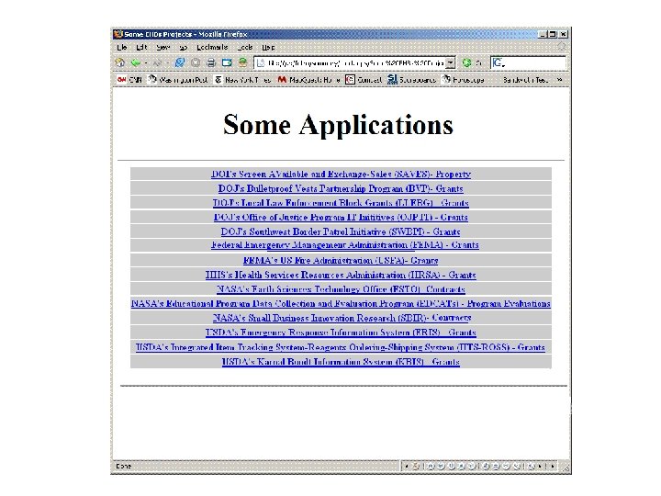This screenshot has height=496, width=661.
Task: Close the Firefox window
Action: tap(563, 34)
